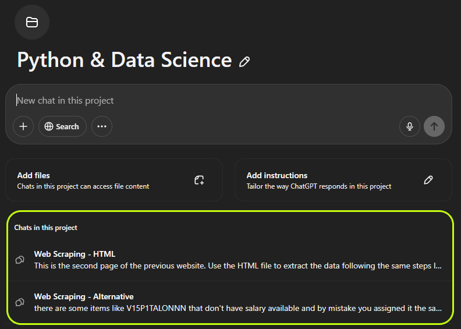461x329 pixels.
Task: Enable the Search web tool
Action: pos(62,126)
